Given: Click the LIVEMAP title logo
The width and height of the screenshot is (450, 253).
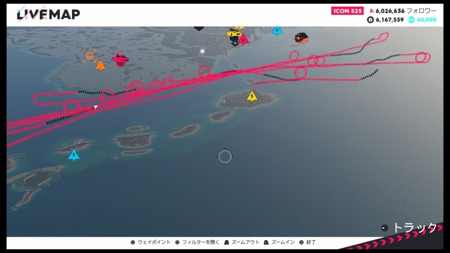Looking at the screenshot, I should (x=48, y=15).
